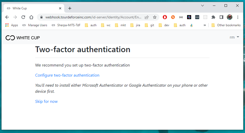The image size is (245, 133).
Task: View site information via the lock icon
Action: pyautogui.click(x=41, y=17)
